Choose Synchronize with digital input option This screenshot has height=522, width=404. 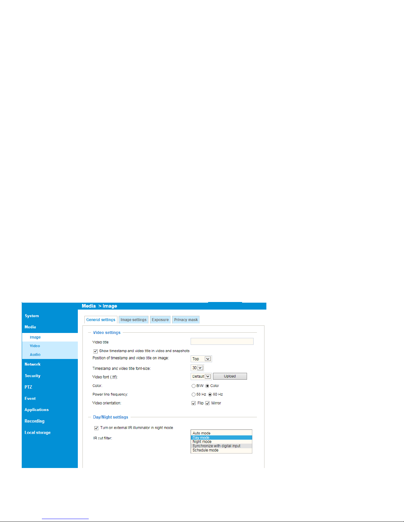tap(221, 446)
